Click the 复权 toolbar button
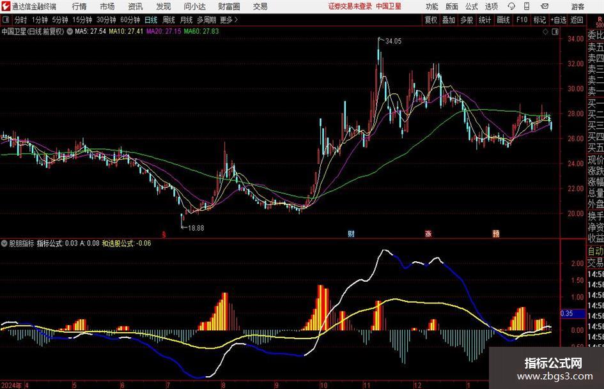604x389 pixels. [x=431, y=20]
